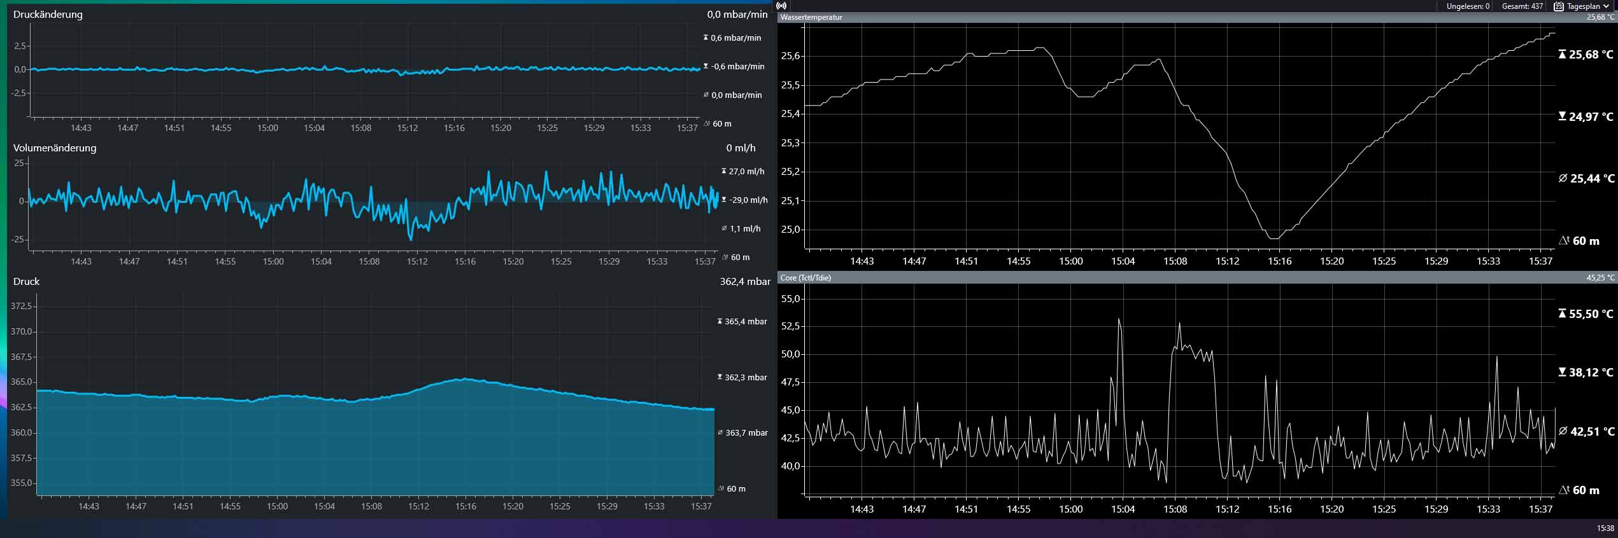Click the maximum icon beside 365,4 mbar
This screenshot has width=1618, height=538.
click(x=720, y=321)
